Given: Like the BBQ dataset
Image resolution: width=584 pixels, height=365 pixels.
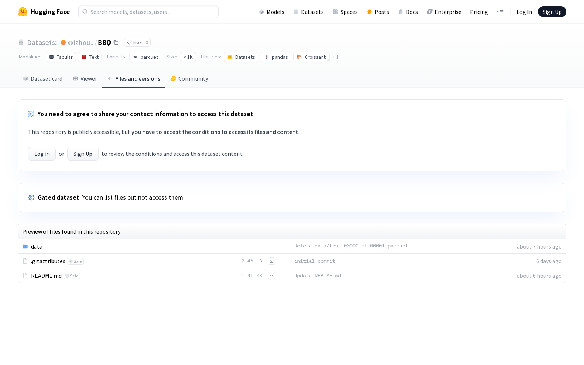Looking at the screenshot, I should 134,42.
